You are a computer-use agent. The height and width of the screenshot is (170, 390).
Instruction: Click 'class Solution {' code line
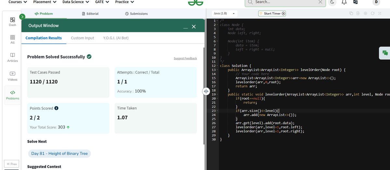(235, 66)
